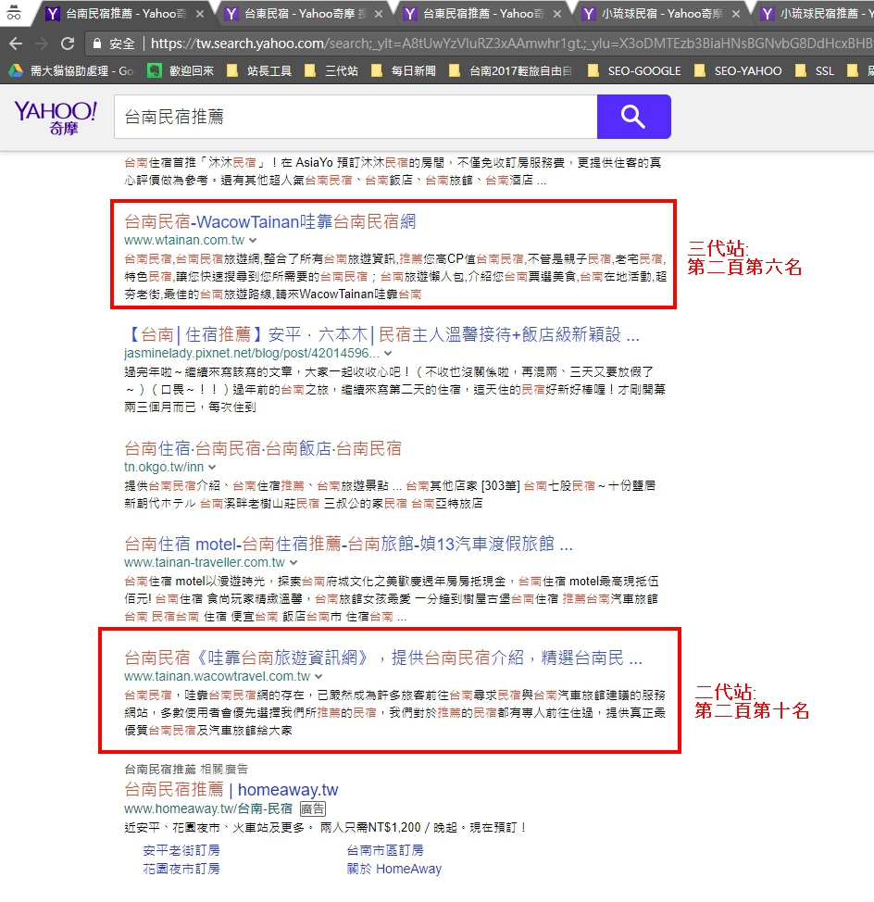
Task: Expand dropdown next to www.tainan.wacowtravel.com.tw
Action: (318, 676)
